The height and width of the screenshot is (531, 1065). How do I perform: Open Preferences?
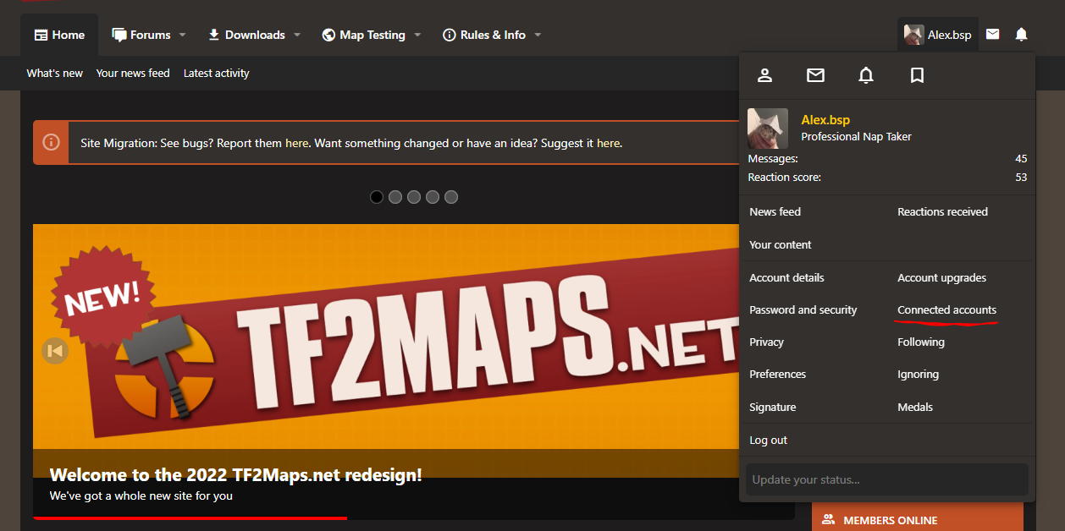pyautogui.click(x=777, y=375)
